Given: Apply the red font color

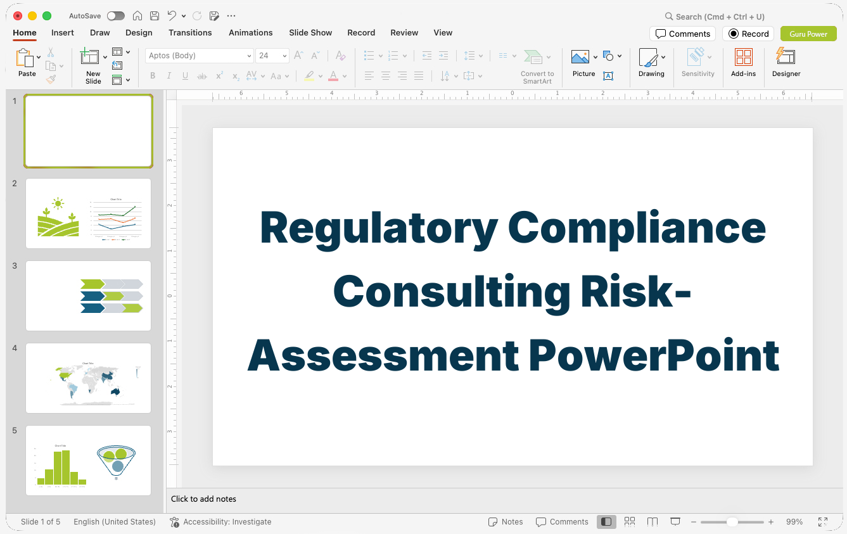Looking at the screenshot, I should [x=333, y=76].
